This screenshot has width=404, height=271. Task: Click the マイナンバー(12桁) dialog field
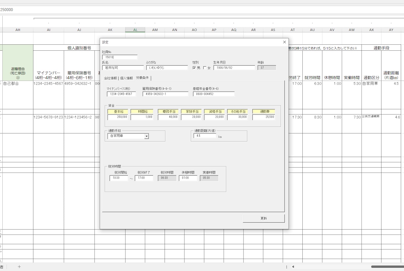[121, 94]
